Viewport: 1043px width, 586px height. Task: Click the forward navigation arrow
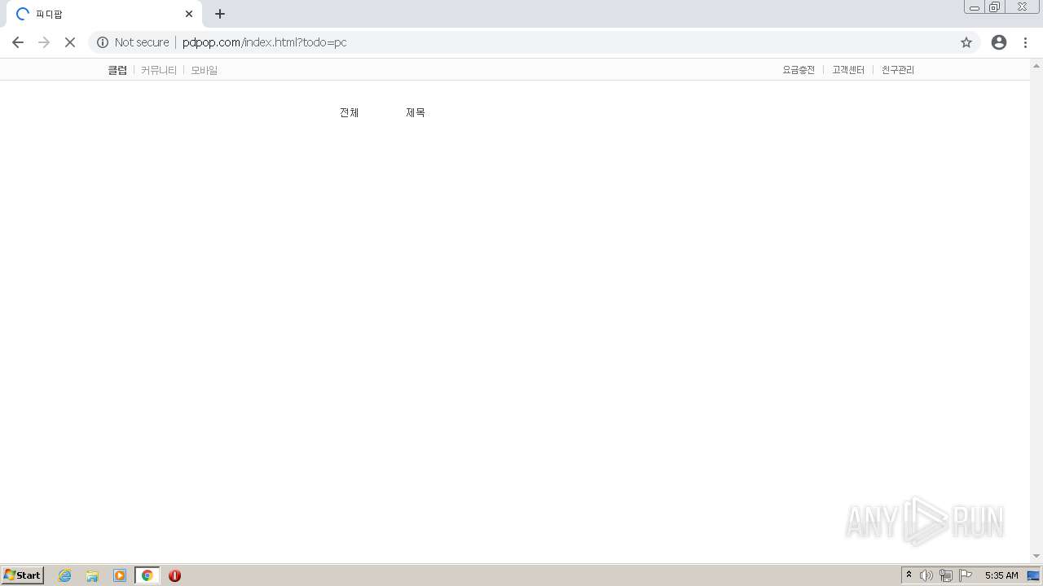click(x=44, y=42)
